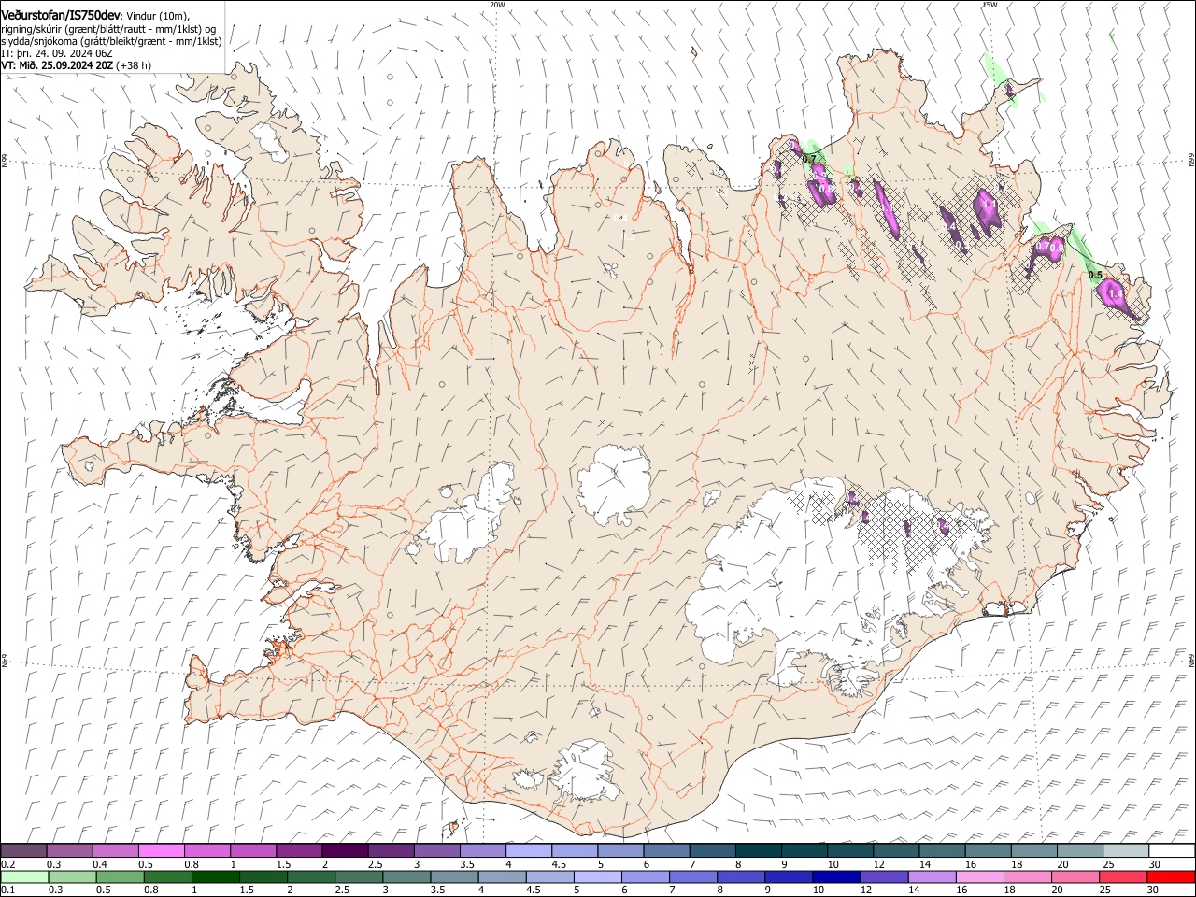1196x897 pixels.
Task: Select the dark grey-purple 0.2 swatch in the top legend row
Action: click(x=23, y=851)
